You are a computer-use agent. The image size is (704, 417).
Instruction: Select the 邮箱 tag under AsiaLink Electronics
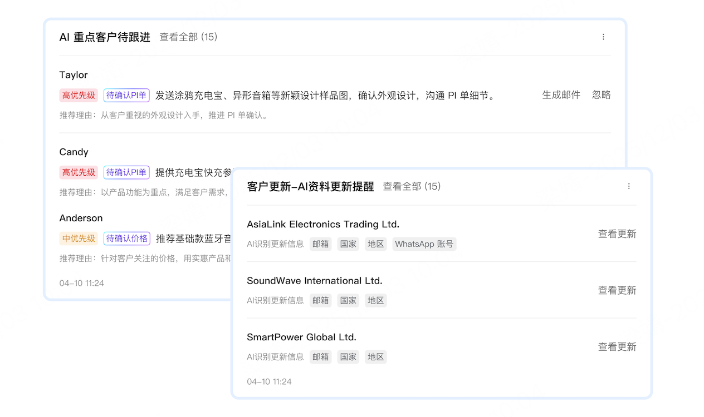[320, 244]
